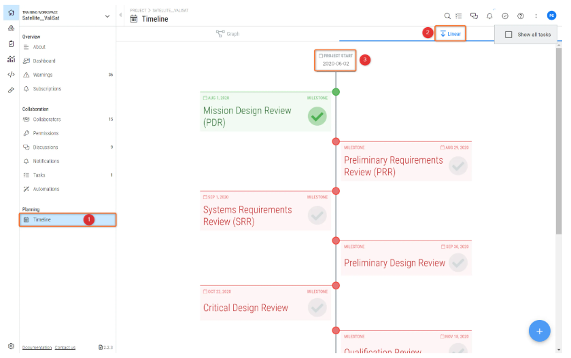
Task: Click the notifications bell in top bar
Action: pyautogui.click(x=489, y=16)
